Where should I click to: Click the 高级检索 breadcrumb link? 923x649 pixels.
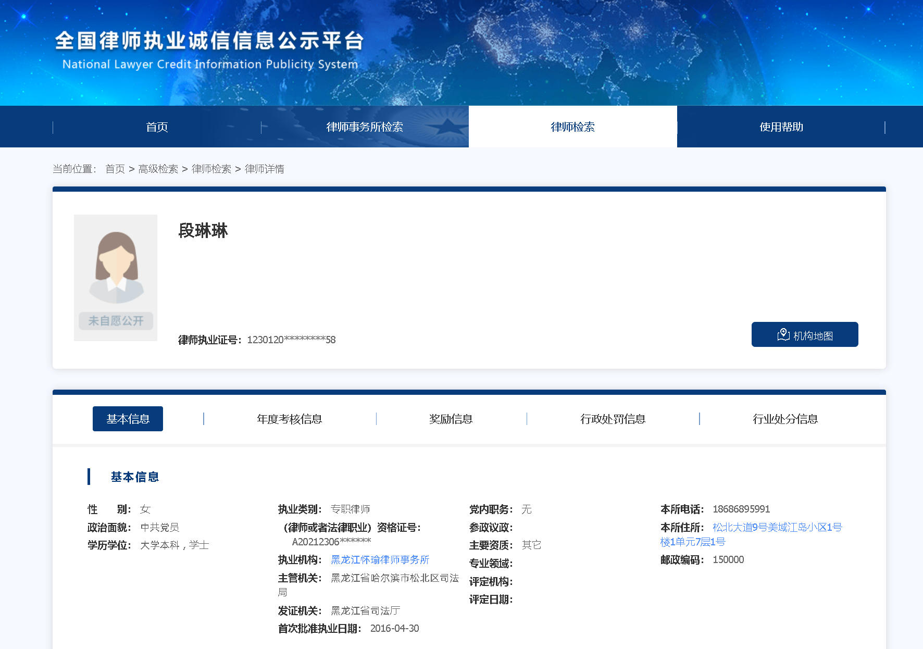coord(158,169)
